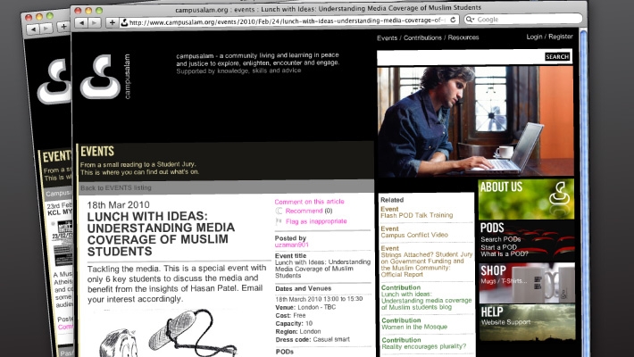Click the page favicon in the address bar
Image resolution: width=634 pixels, height=357 pixels.
(x=124, y=22)
